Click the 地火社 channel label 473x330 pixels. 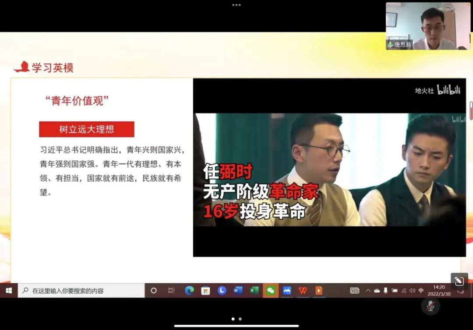pos(424,91)
